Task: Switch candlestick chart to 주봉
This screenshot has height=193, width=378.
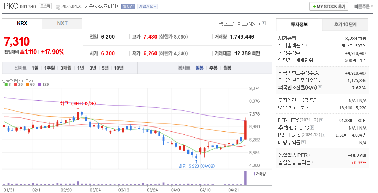Action: 213,68
